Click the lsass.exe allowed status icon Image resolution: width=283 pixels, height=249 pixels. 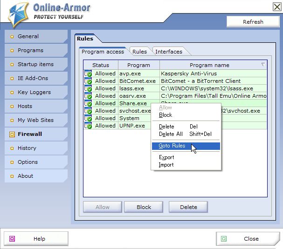click(88, 88)
